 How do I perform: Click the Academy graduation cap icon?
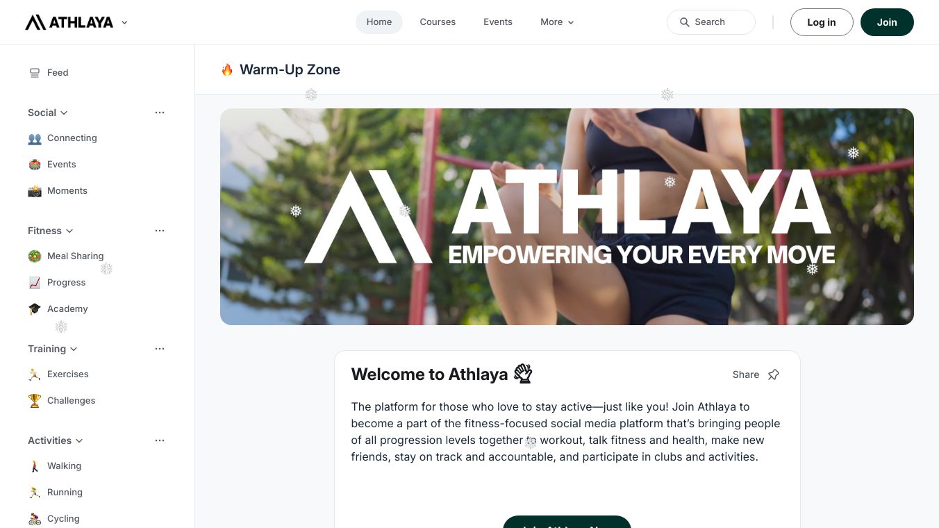[x=35, y=309]
